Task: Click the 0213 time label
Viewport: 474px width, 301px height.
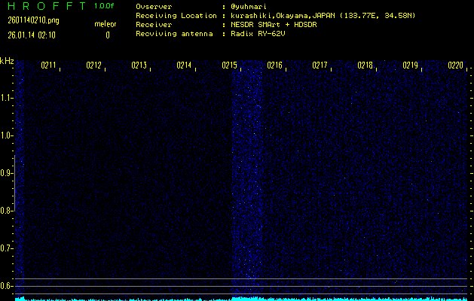Action: 139,65
